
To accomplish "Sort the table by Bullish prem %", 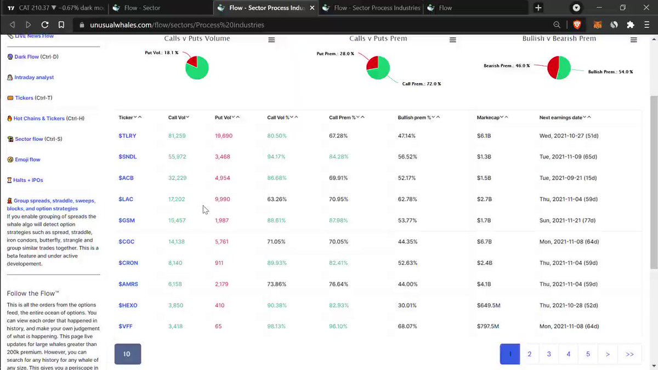I will (418, 117).
